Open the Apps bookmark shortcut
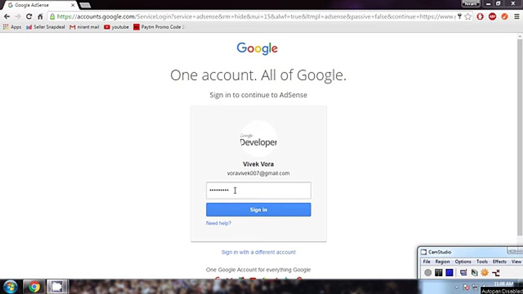 click(x=12, y=27)
